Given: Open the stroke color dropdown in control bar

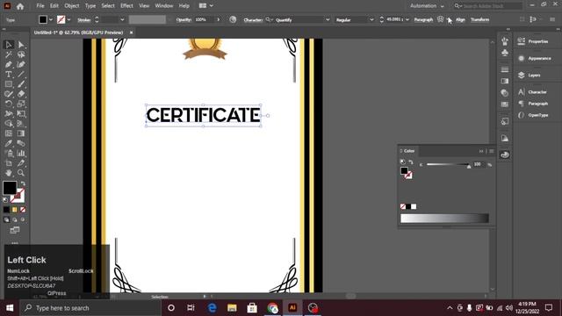Looking at the screenshot, I should coord(68,19).
